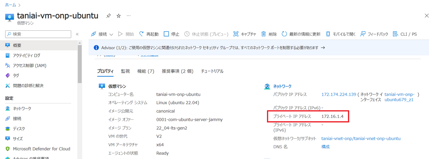429x159 pixels.
Task: Select private IP value 172.16.1.4
Action: tap(332, 116)
